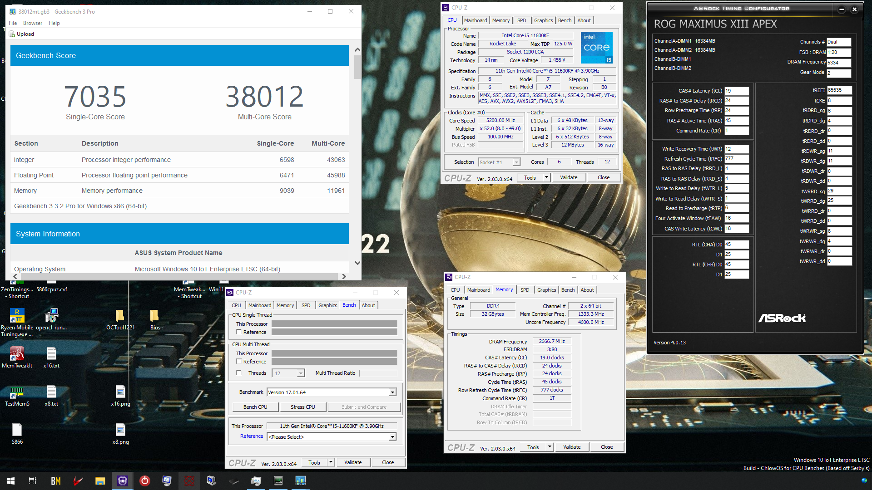Click the Single-Core Score 7035
The height and width of the screenshot is (490, 872).
point(95,96)
